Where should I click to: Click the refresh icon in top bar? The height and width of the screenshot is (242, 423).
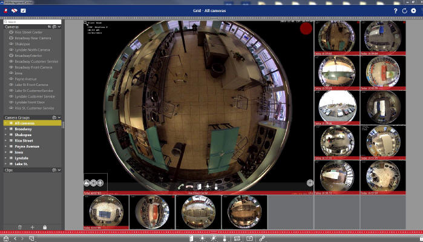(404, 11)
